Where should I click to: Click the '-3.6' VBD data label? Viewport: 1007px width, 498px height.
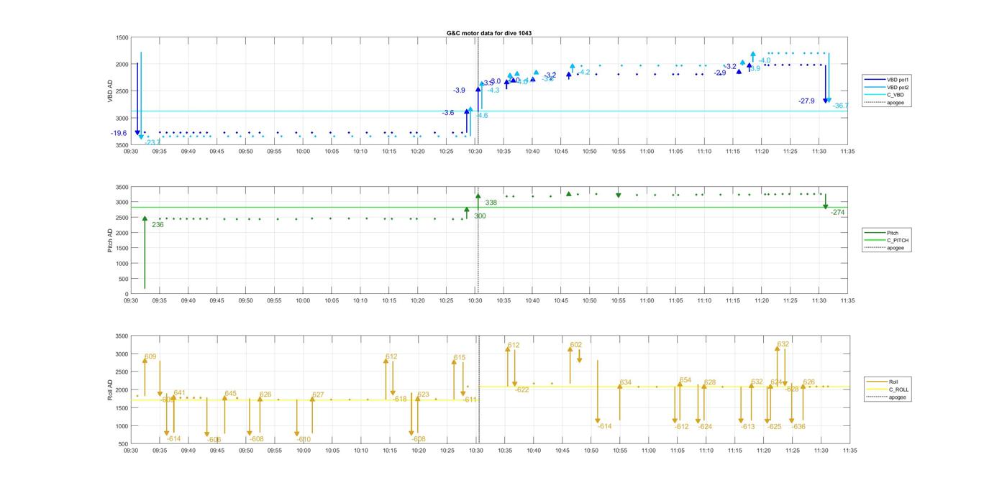447,113
